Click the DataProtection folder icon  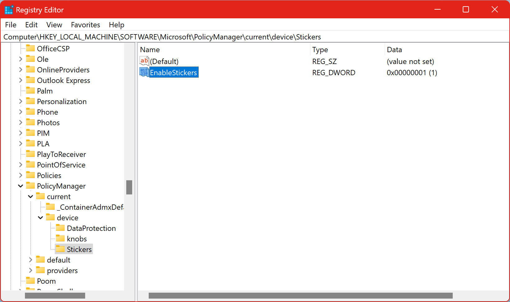point(60,228)
